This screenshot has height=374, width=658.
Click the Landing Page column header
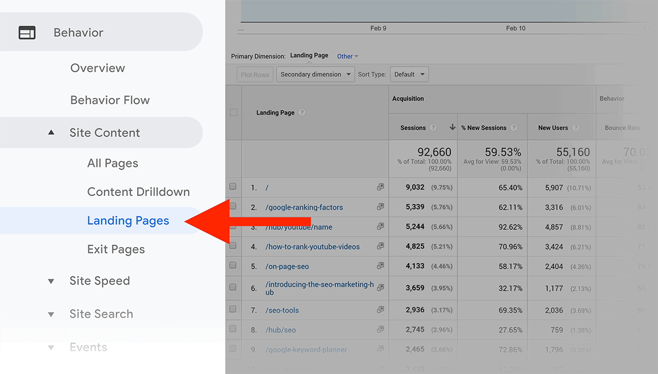click(275, 113)
